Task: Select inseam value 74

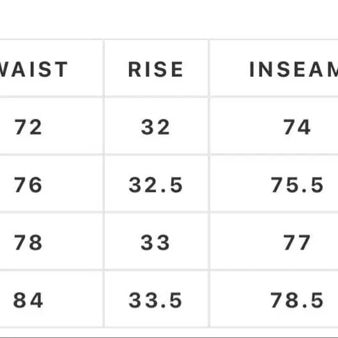Action: tap(297, 127)
